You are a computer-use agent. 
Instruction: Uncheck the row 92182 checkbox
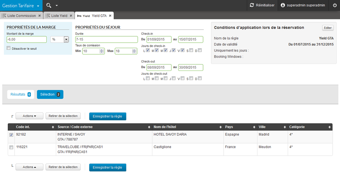(11, 135)
